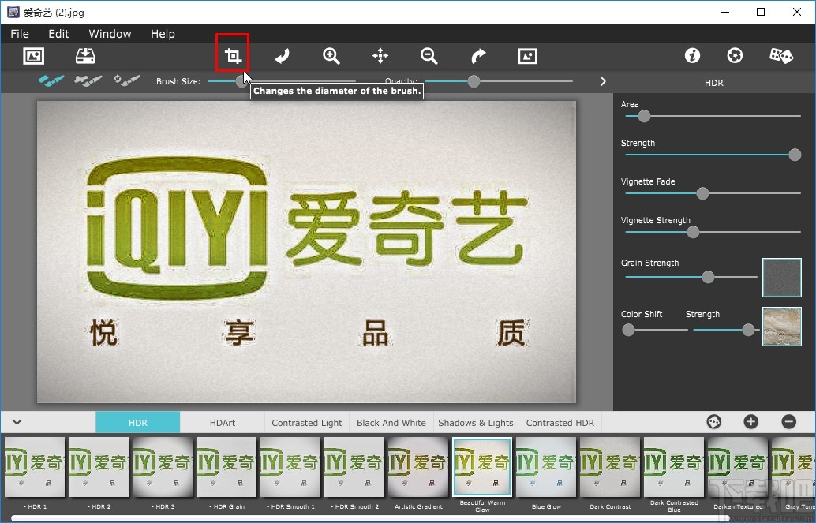Expand brush options right arrow

tap(603, 81)
